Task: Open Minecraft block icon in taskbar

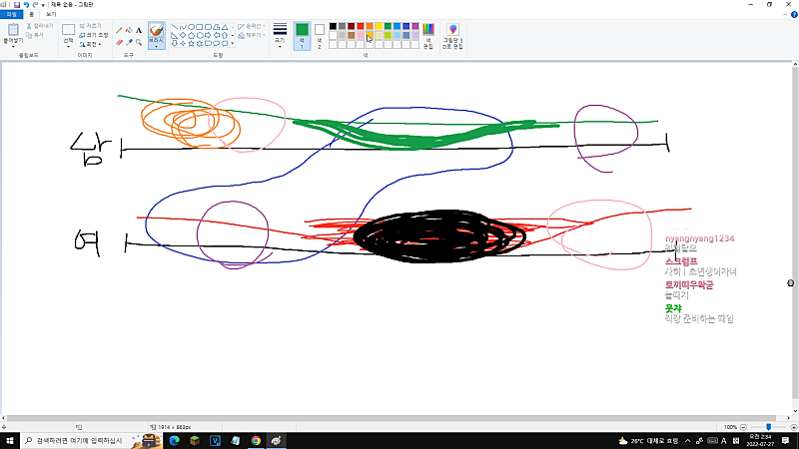Action: pyautogui.click(x=195, y=441)
